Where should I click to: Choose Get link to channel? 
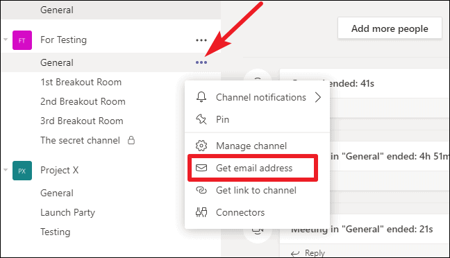(256, 190)
